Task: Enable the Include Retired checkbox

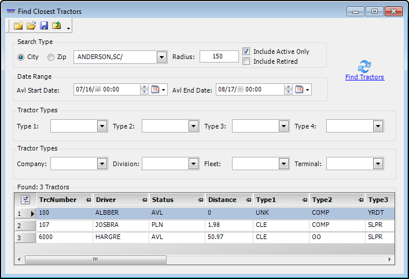Action: (246, 61)
